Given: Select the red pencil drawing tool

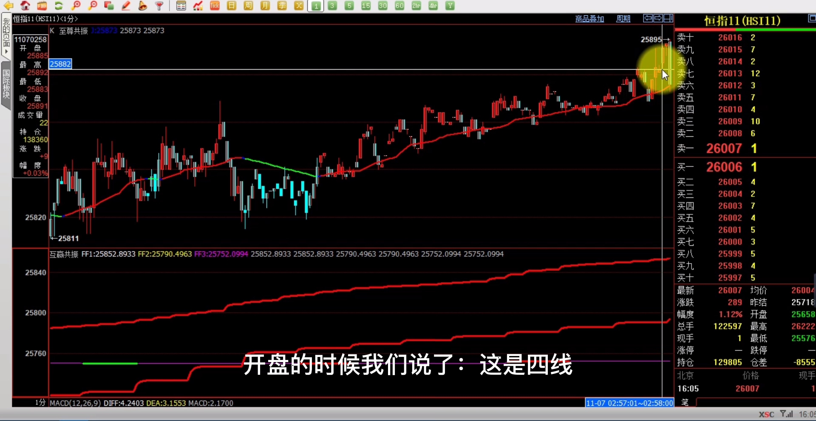Looking at the screenshot, I should pyautogui.click(x=126, y=6).
